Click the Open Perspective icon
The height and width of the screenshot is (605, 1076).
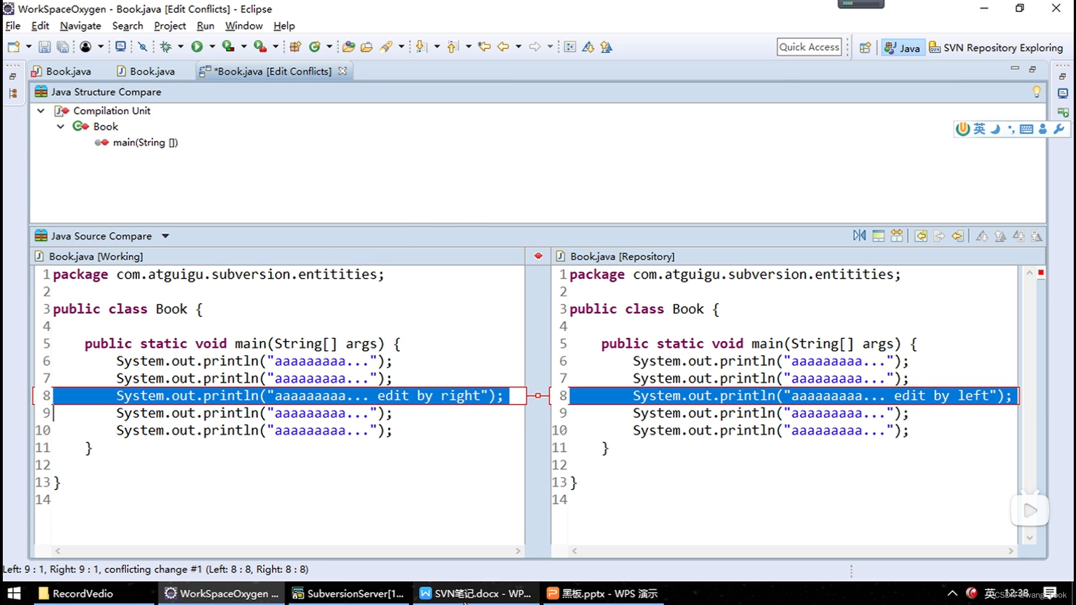865,48
